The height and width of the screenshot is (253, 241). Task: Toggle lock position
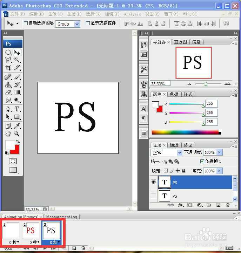coord(178,171)
